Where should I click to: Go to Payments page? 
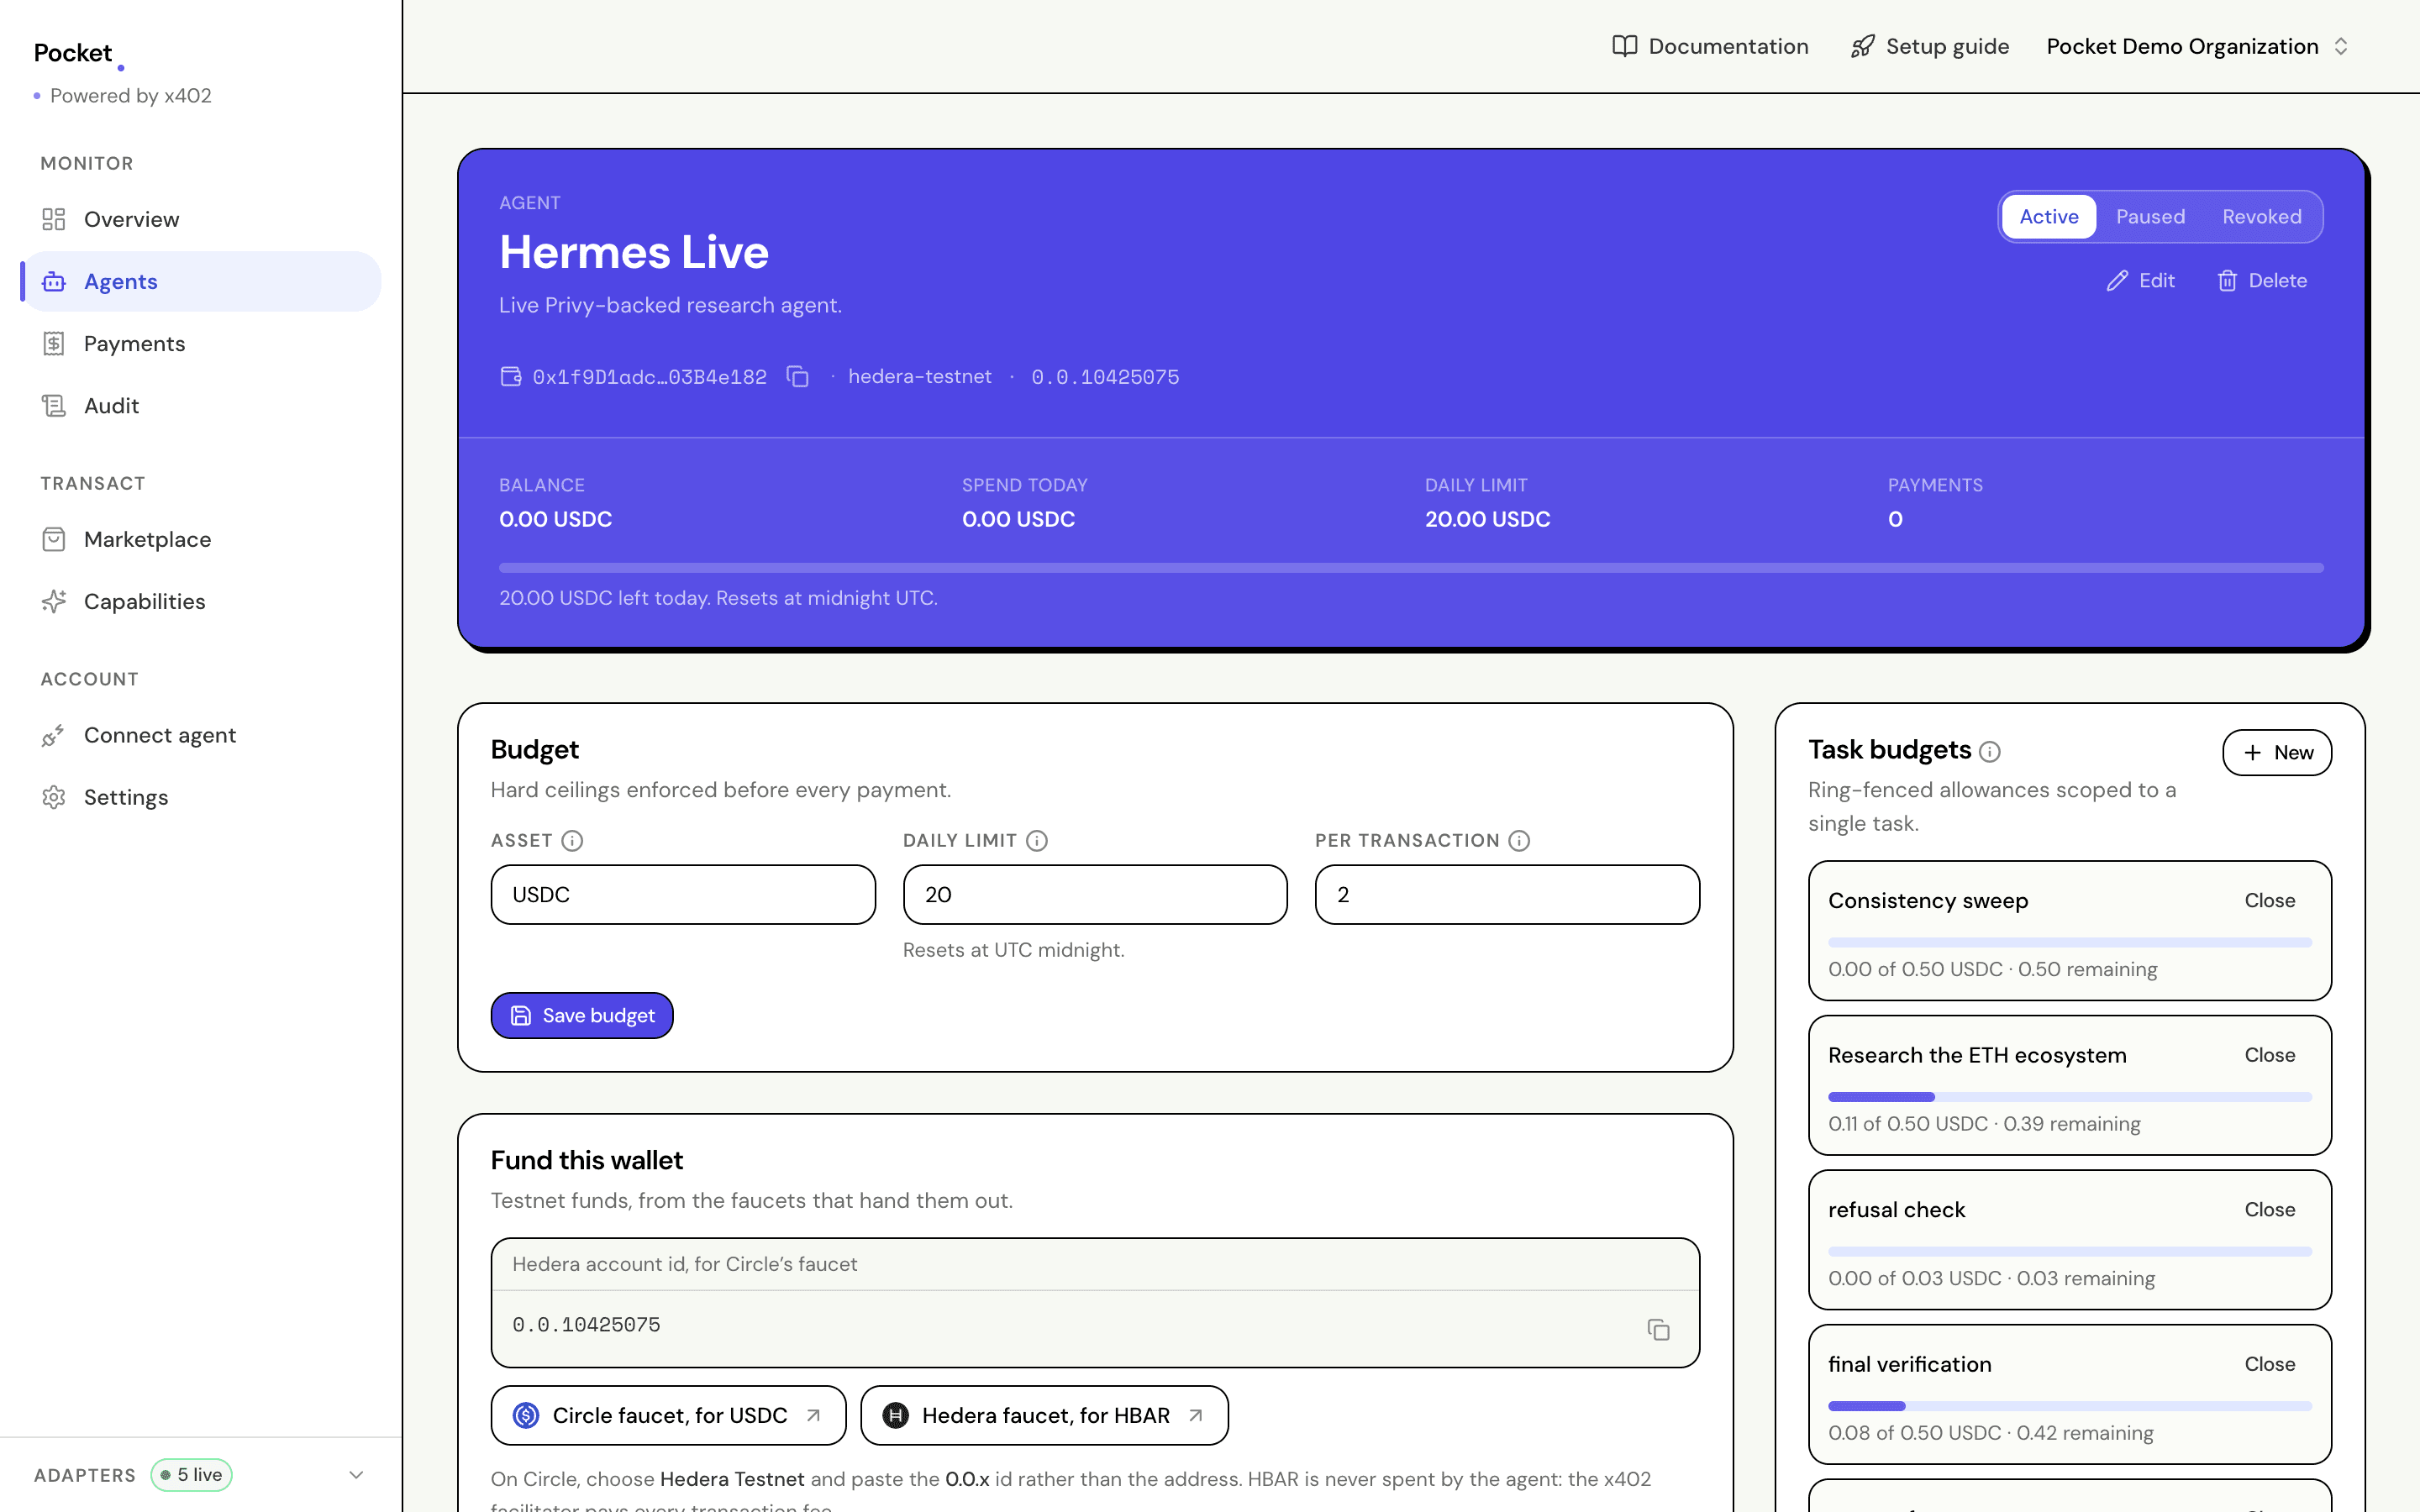(x=201, y=343)
